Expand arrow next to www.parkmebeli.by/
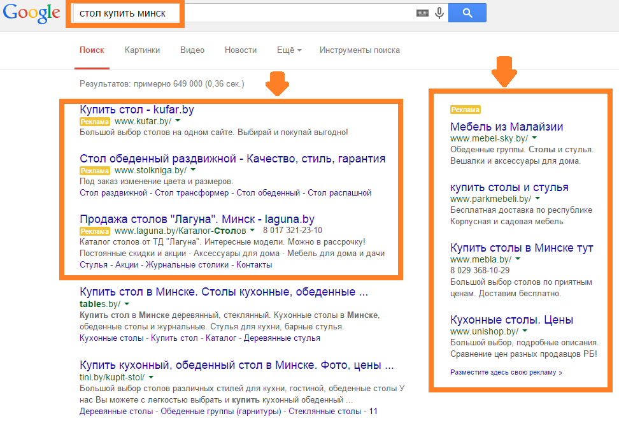 click(x=537, y=198)
